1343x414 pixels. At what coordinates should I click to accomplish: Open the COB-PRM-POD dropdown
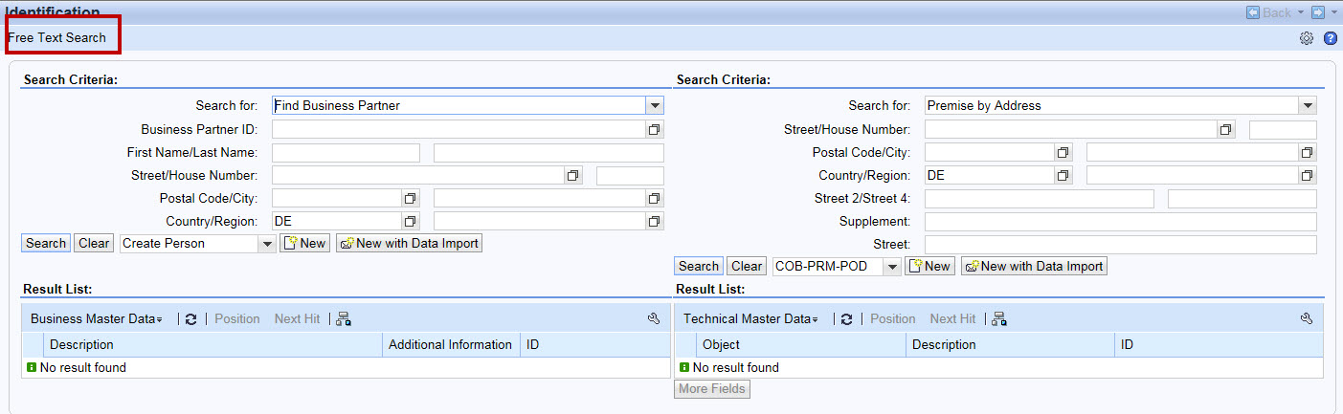(x=892, y=267)
